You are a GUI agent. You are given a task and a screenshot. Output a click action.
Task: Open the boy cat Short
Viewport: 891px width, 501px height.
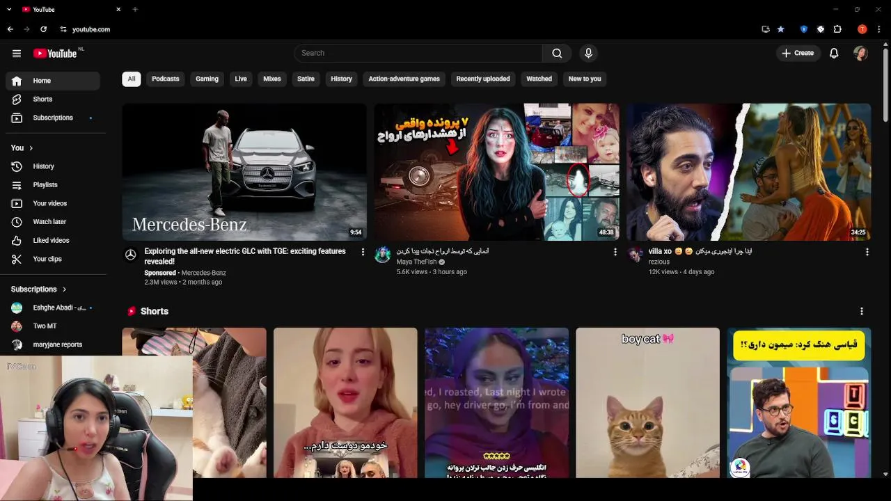[647, 403]
